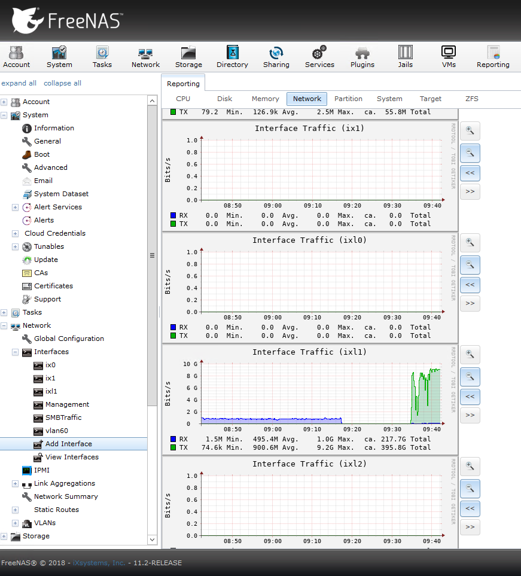This screenshot has width=521, height=576.
Task: Switch to the CPU reporting tab
Action: click(183, 99)
